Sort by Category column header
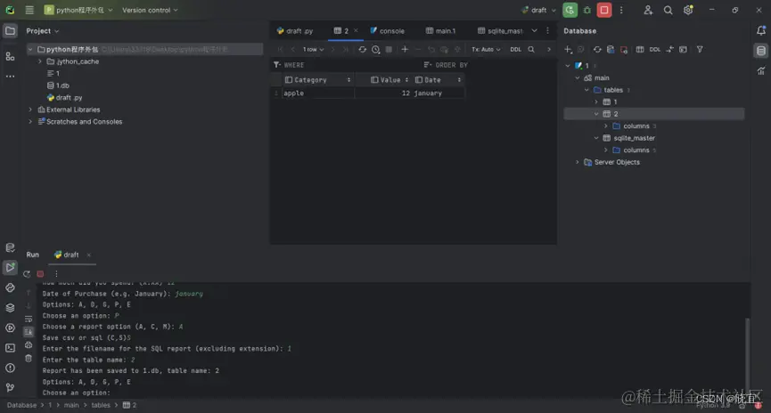Viewport: 771px width, 413px height. 317,79
